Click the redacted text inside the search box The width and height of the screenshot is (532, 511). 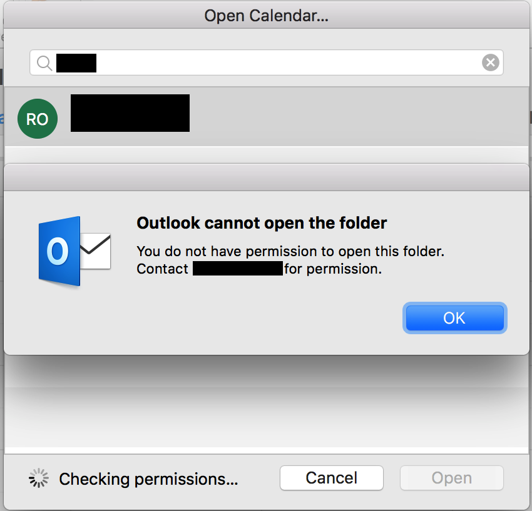76,63
